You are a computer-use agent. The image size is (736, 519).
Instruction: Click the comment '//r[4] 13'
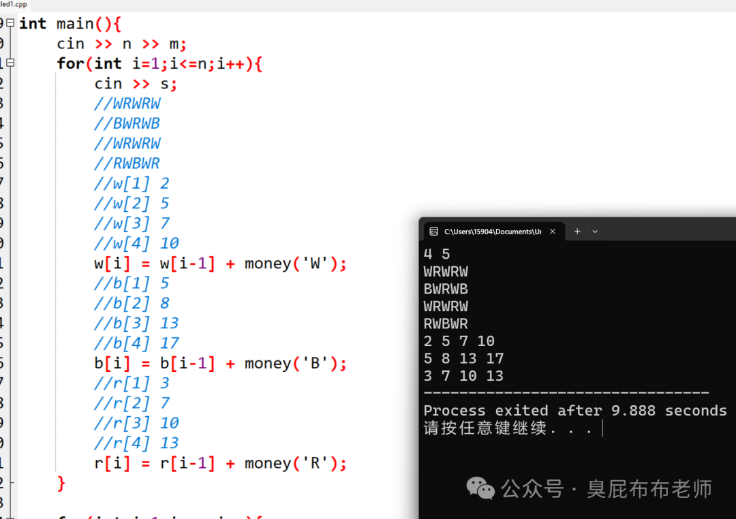(x=136, y=443)
